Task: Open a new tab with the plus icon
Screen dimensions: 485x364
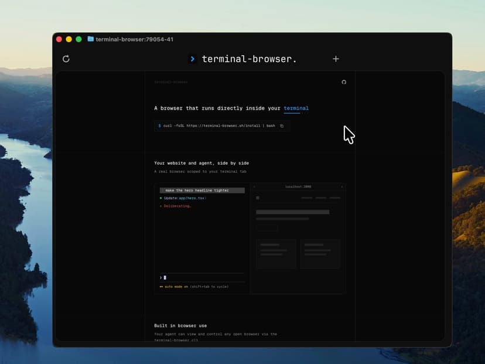Action: [x=336, y=59]
